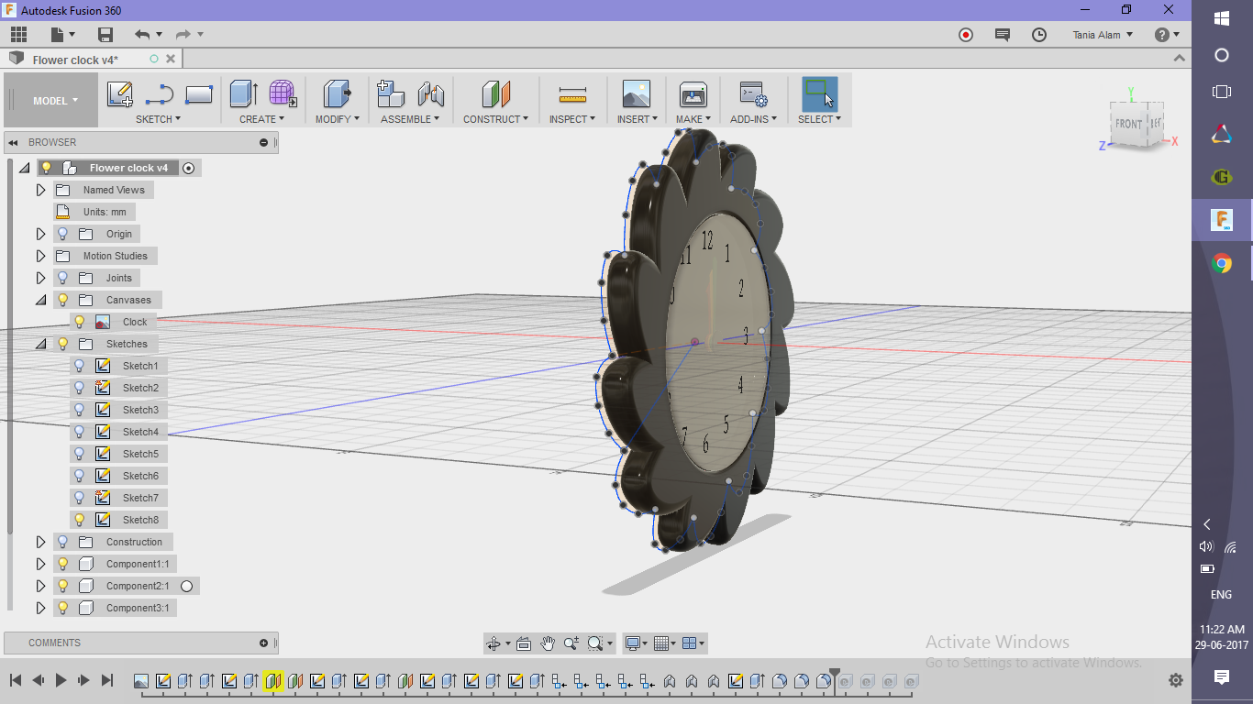The width and height of the screenshot is (1253, 704).
Task: Select the 2-Point Rectangle tool
Action: (x=199, y=94)
